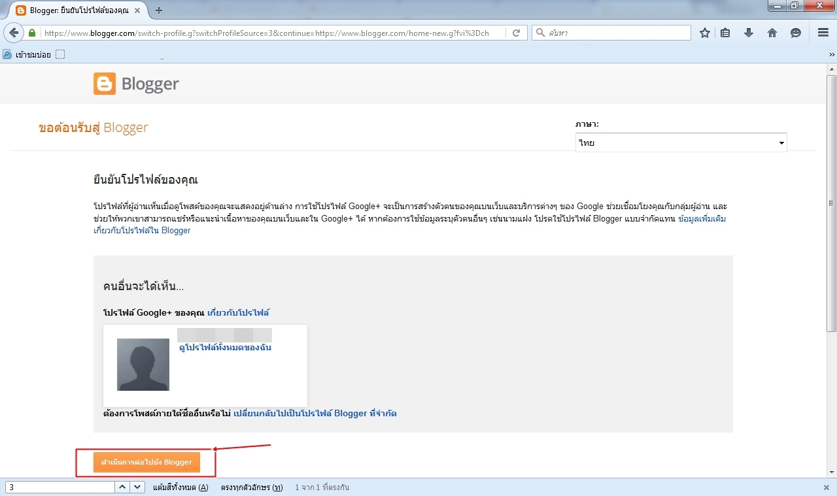The image size is (837, 496).
Task: Open the ภาษา language dropdown showing ไทย
Action: click(681, 142)
